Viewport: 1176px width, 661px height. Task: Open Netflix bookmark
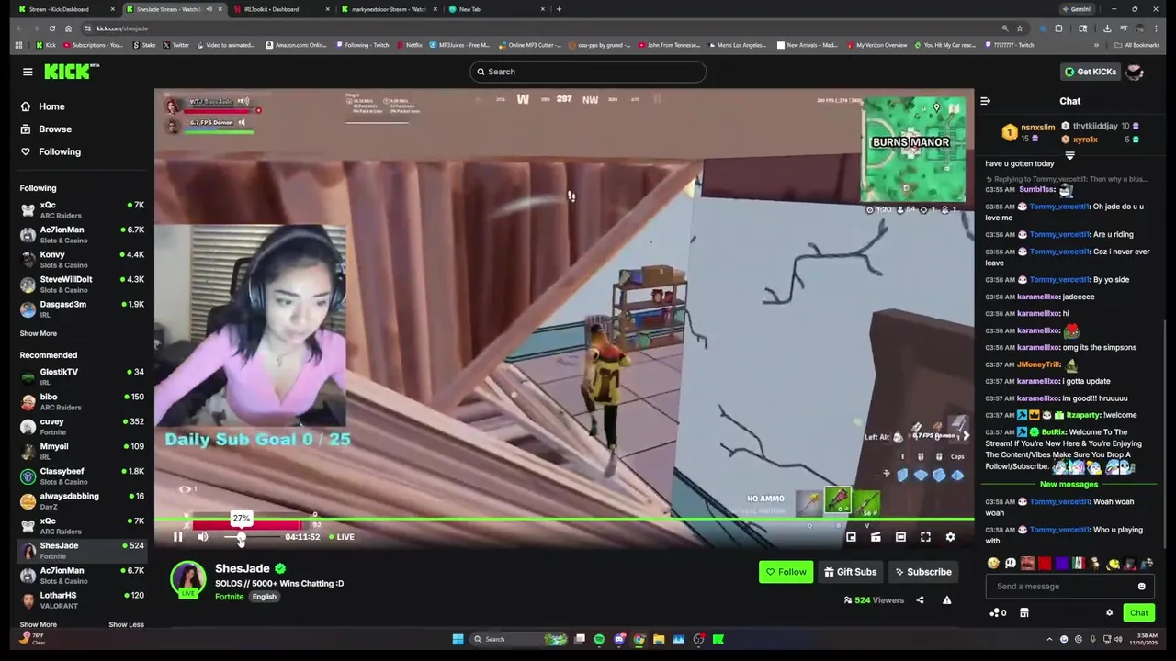pyautogui.click(x=410, y=45)
